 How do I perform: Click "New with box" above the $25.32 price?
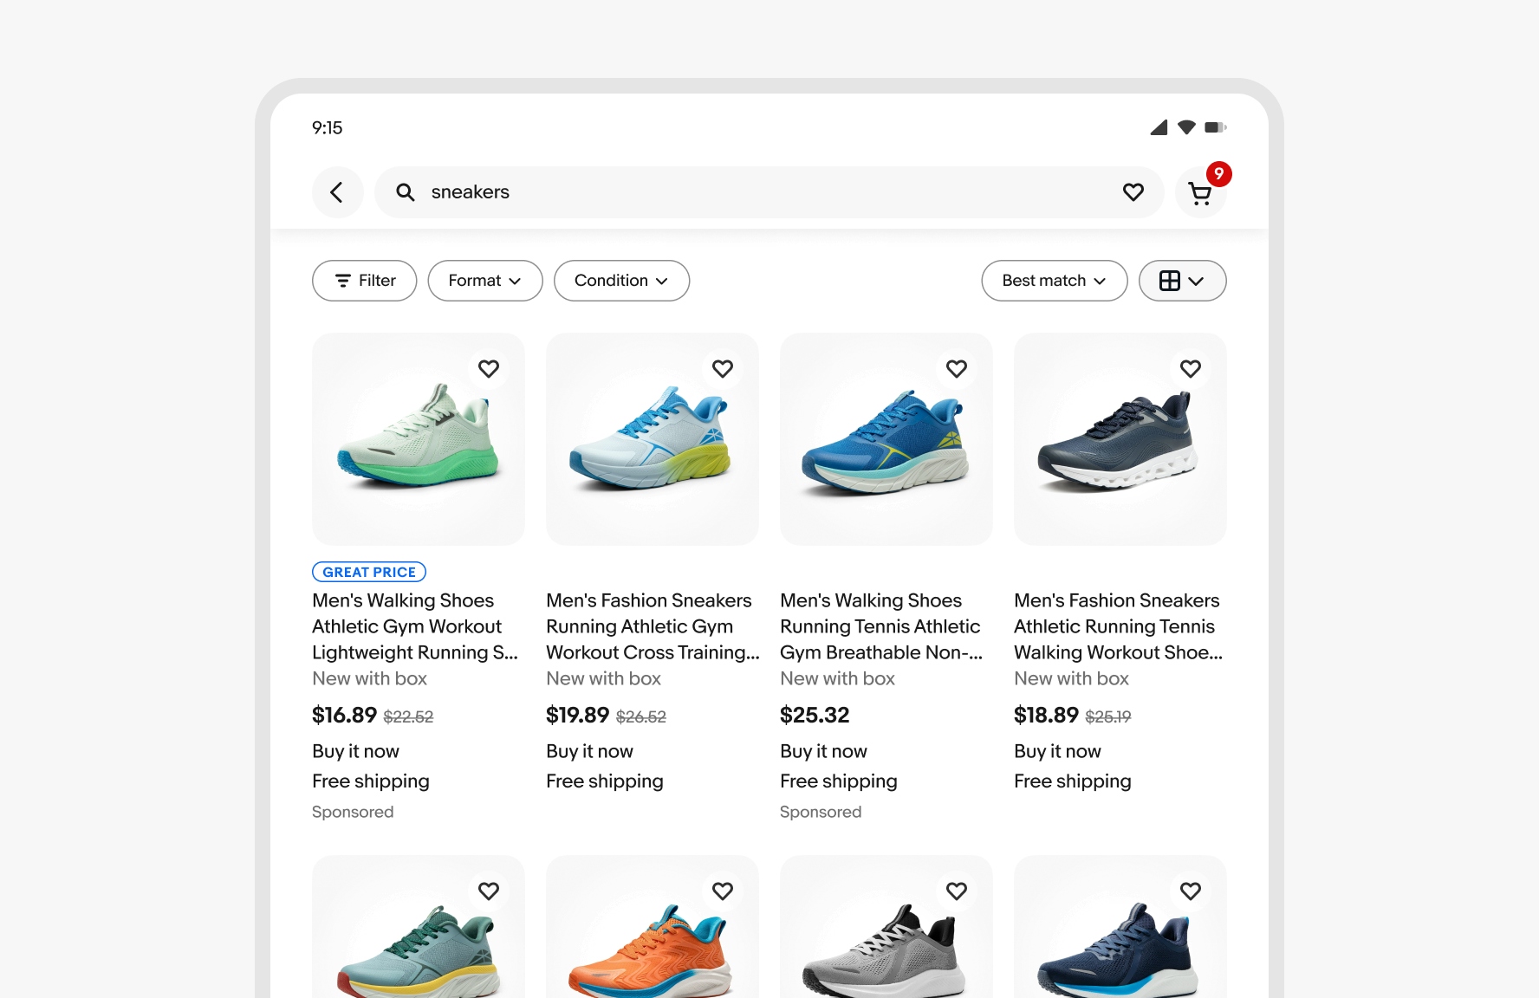pos(838,679)
